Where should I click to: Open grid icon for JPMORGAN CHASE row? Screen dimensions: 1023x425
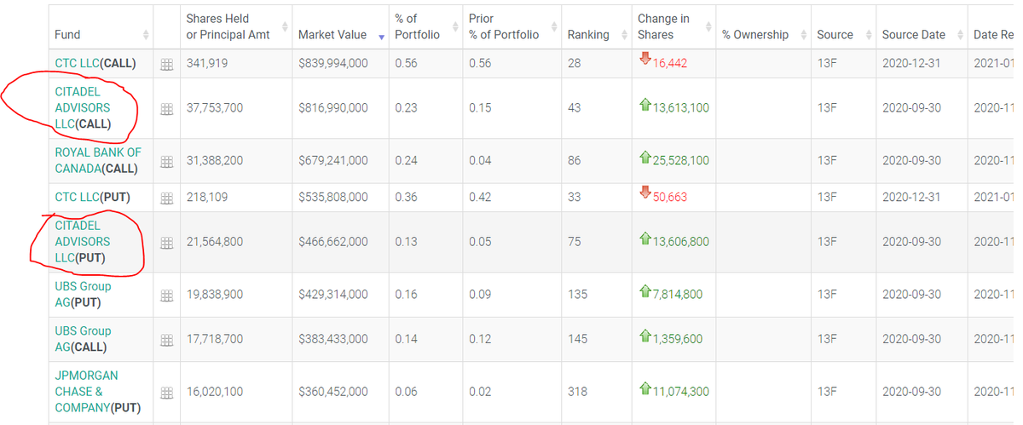[167, 392]
